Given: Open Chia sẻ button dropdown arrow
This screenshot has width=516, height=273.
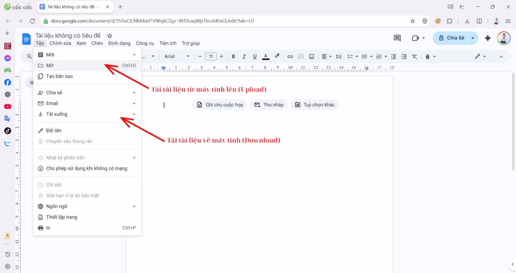Looking at the screenshot, I should pos(473,38).
